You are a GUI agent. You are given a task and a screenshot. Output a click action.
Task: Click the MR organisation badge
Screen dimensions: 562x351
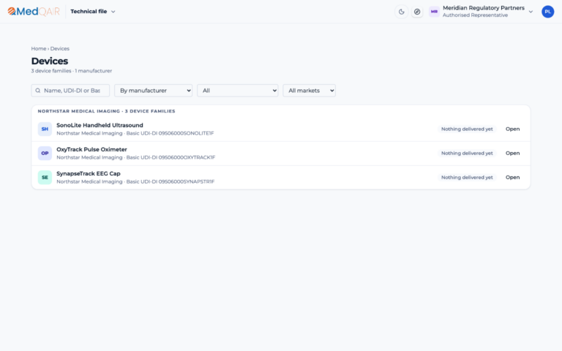(434, 12)
